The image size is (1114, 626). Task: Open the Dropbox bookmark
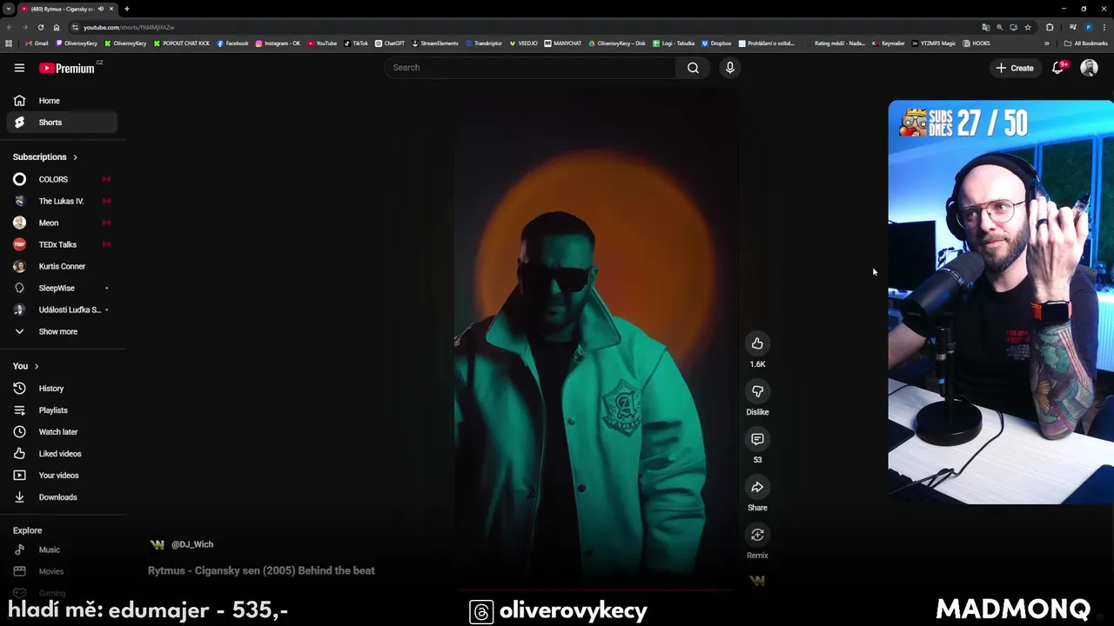tap(716, 43)
